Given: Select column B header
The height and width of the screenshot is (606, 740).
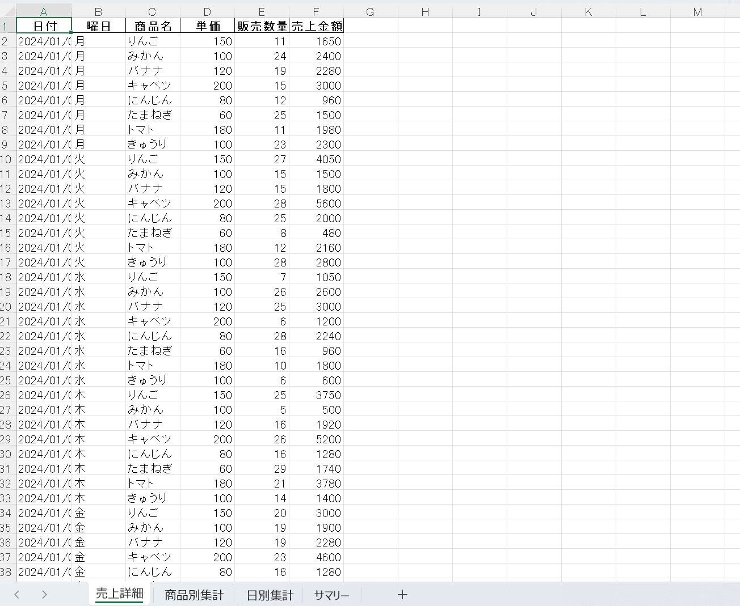Looking at the screenshot, I should coord(98,11).
